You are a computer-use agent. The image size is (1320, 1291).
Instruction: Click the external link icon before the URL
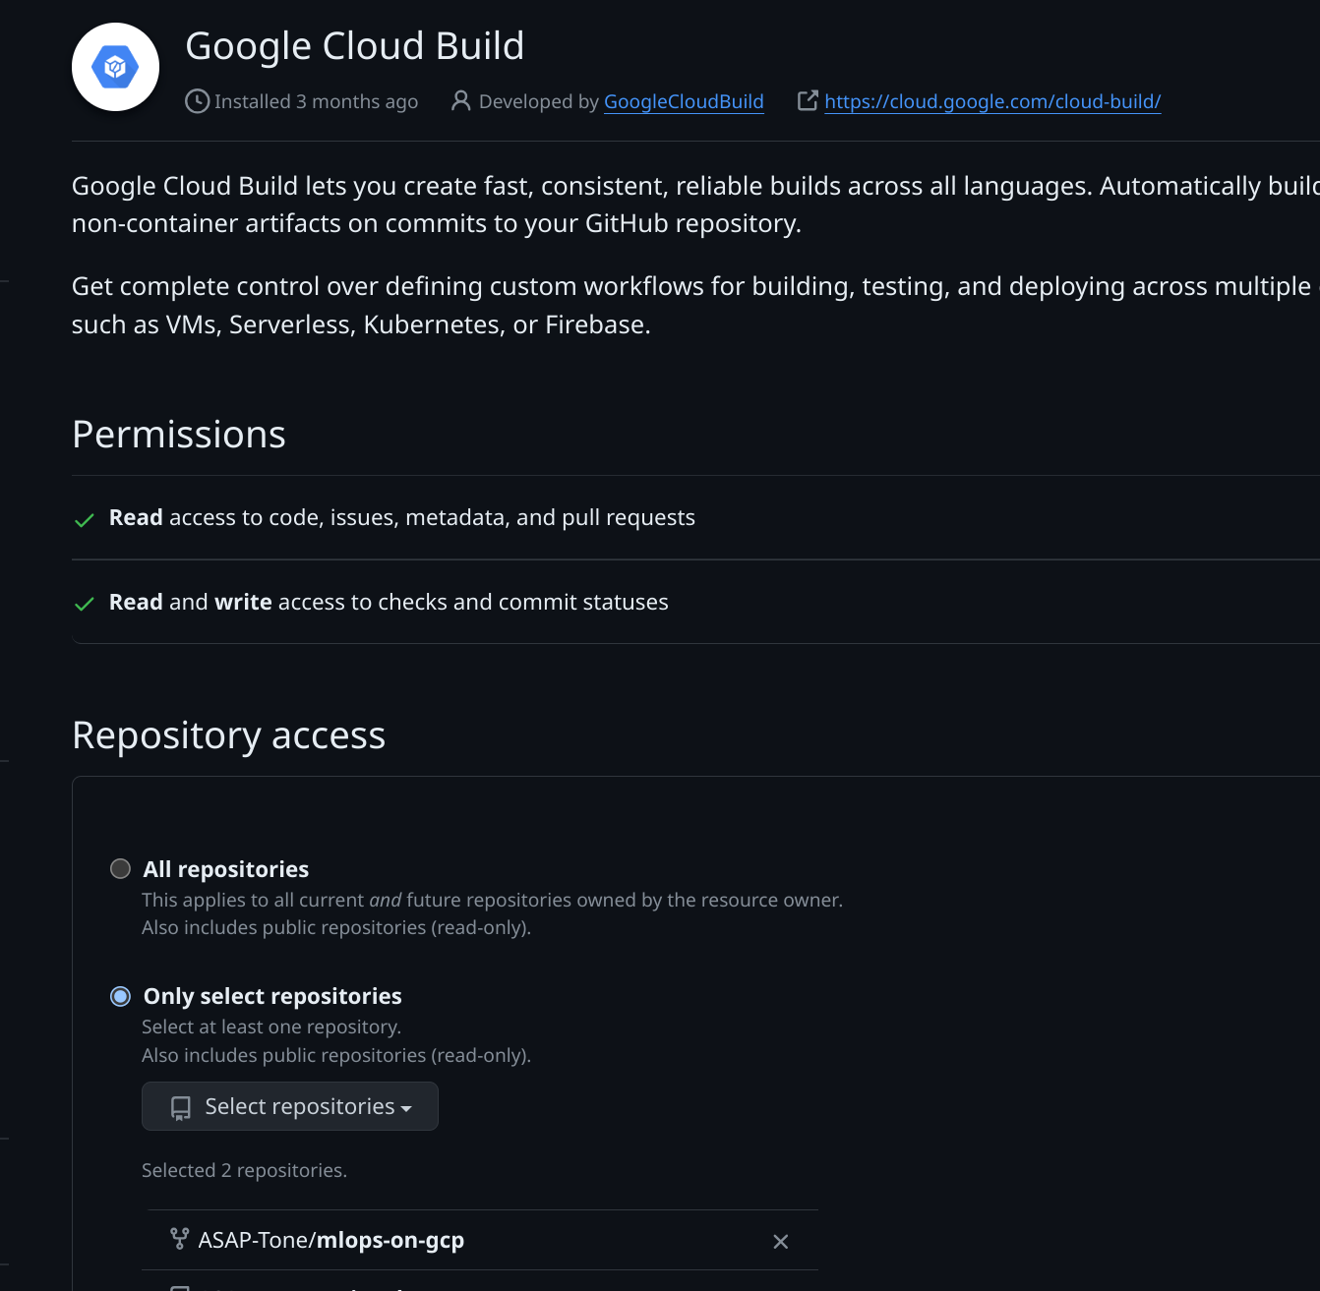808,101
